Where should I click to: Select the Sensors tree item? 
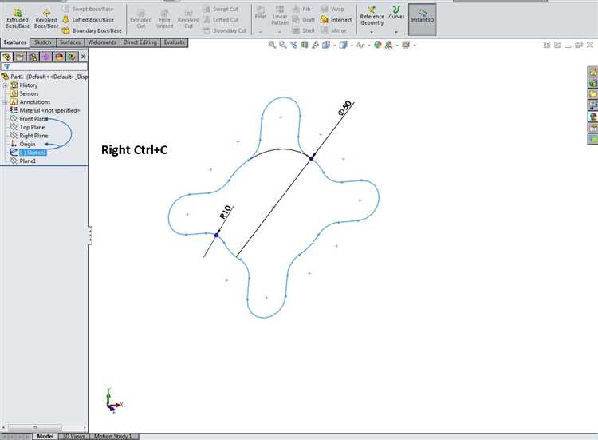[x=25, y=93]
